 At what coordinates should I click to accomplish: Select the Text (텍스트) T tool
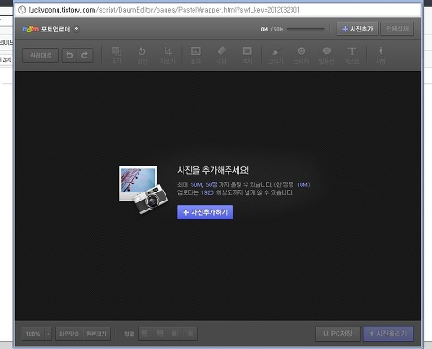[352, 55]
